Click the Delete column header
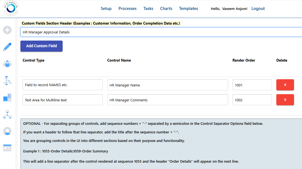 point(282,60)
